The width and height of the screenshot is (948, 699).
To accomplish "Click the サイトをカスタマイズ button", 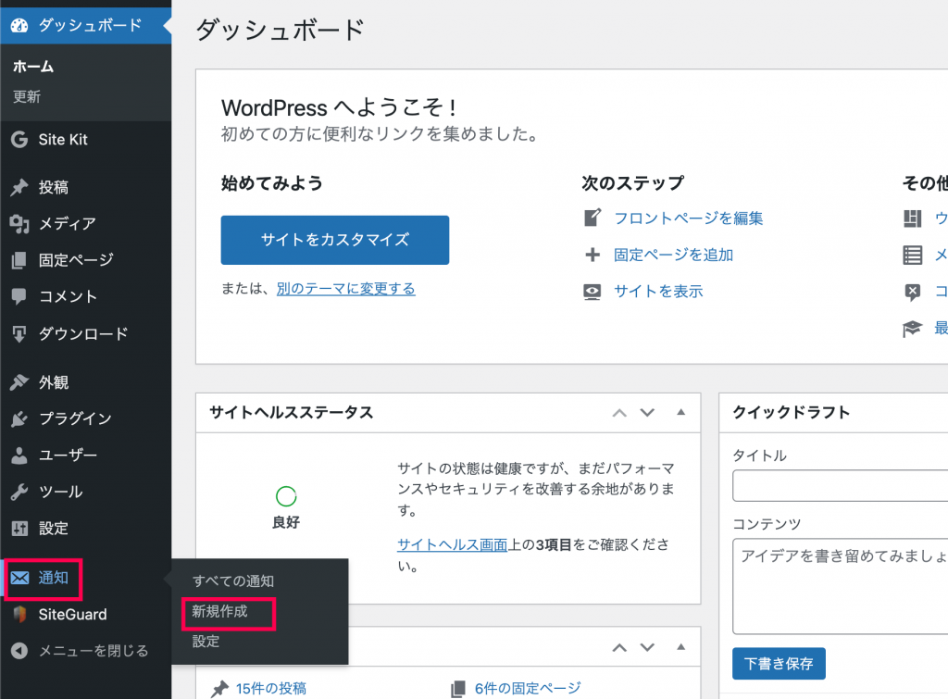I will (335, 240).
